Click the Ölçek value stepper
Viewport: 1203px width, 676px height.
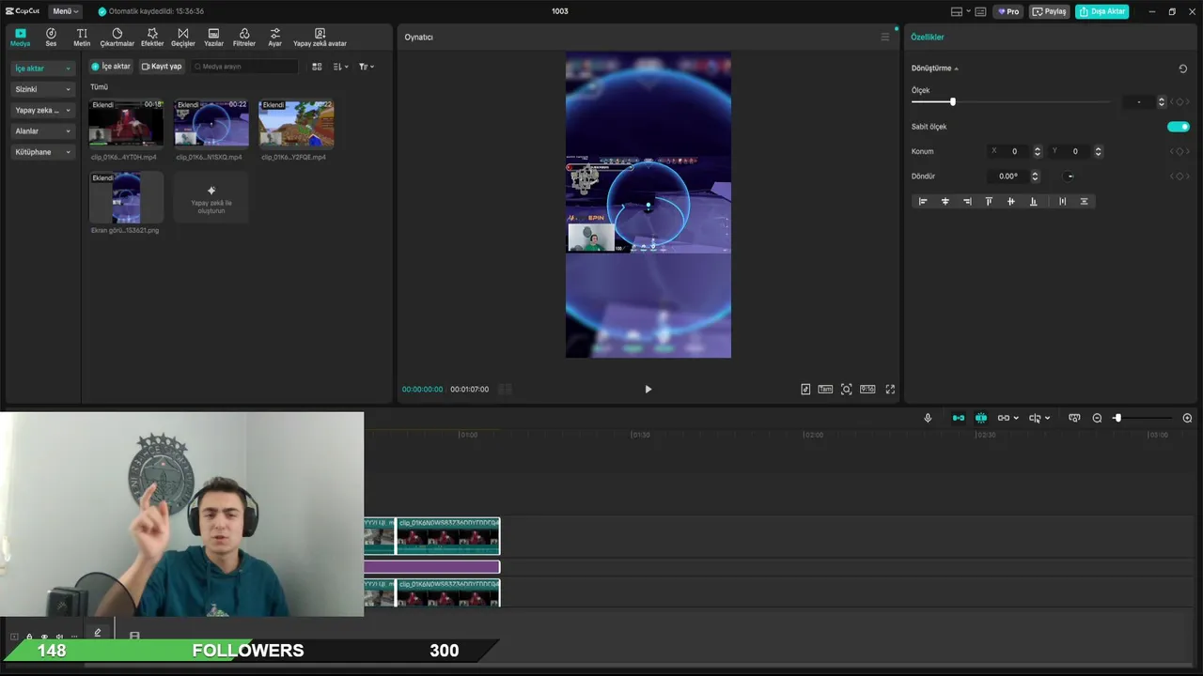[x=1161, y=101]
